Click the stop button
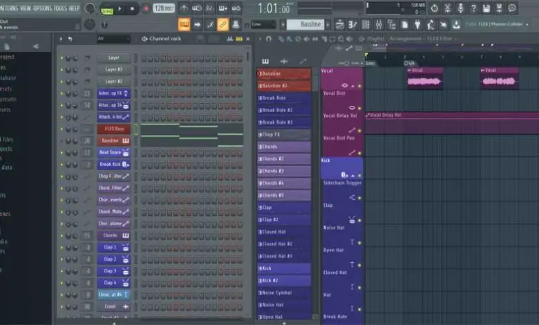 pyautogui.click(x=133, y=8)
